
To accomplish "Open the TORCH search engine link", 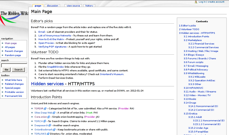I will point(39,121).
